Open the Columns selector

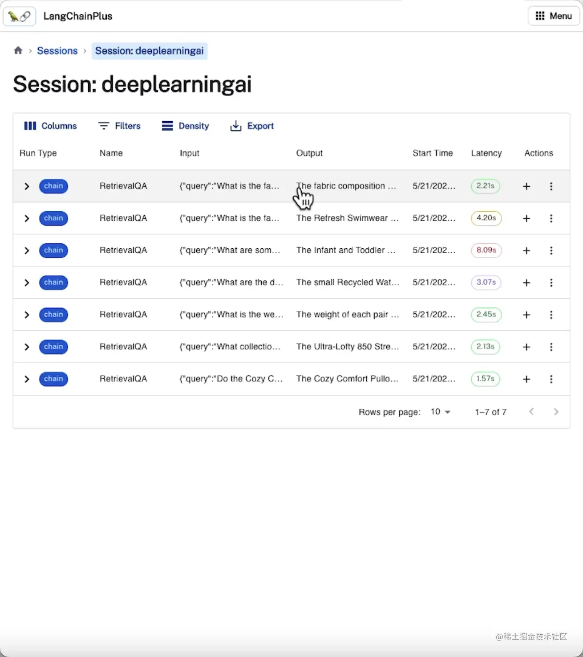point(50,126)
